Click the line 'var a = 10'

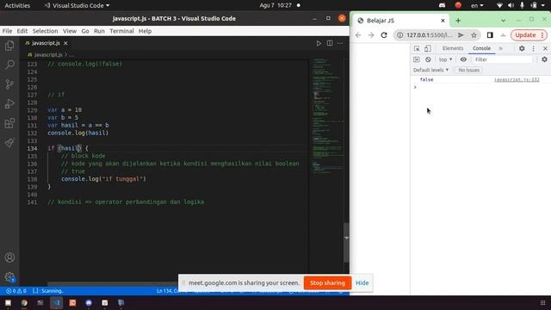pyautogui.click(x=65, y=110)
